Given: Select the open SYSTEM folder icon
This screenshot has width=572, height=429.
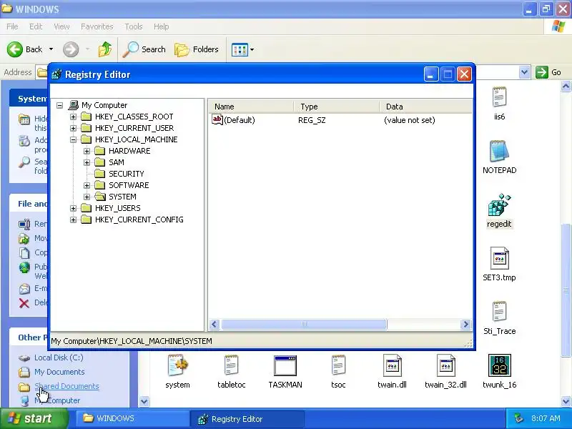Looking at the screenshot, I should [100, 197].
